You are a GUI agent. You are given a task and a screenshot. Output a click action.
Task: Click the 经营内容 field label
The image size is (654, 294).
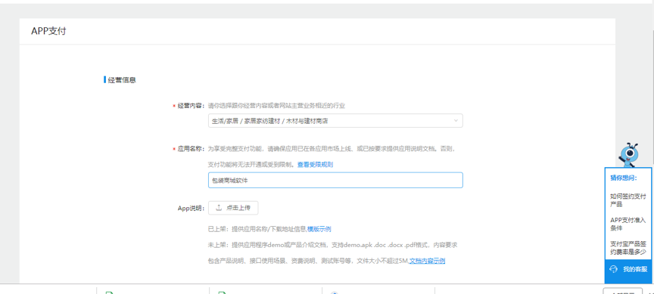191,106
